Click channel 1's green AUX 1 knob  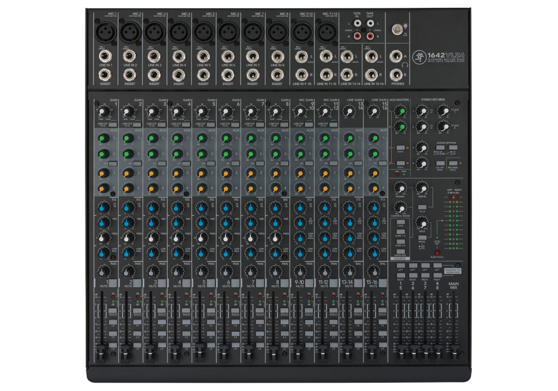click(x=104, y=139)
